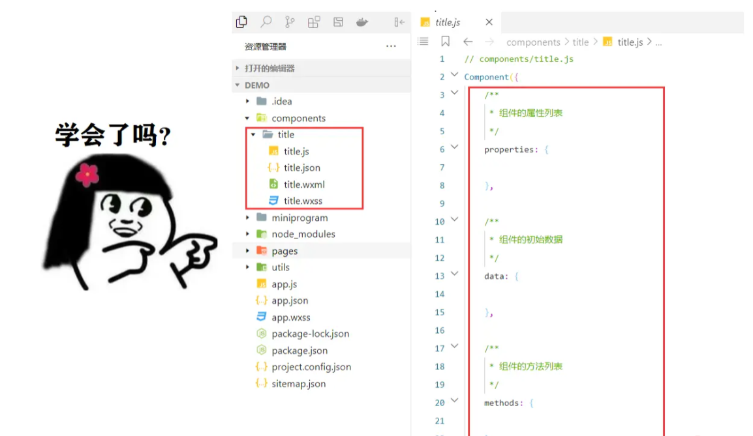
Task: Go back with the left arrow
Action: [468, 42]
